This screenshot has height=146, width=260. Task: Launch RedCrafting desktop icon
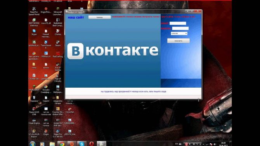pyautogui.click(x=58, y=54)
